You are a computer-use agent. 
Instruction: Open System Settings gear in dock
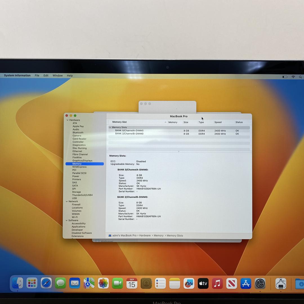coord(260,283)
